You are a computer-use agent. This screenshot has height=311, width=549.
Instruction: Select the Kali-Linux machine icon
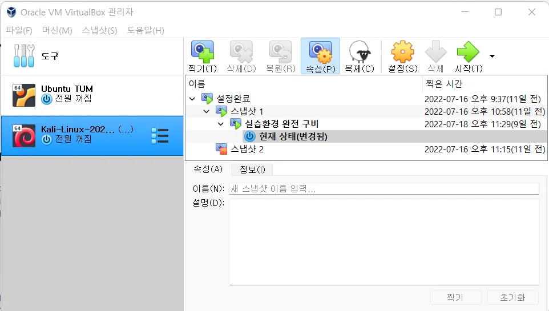(24, 136)
